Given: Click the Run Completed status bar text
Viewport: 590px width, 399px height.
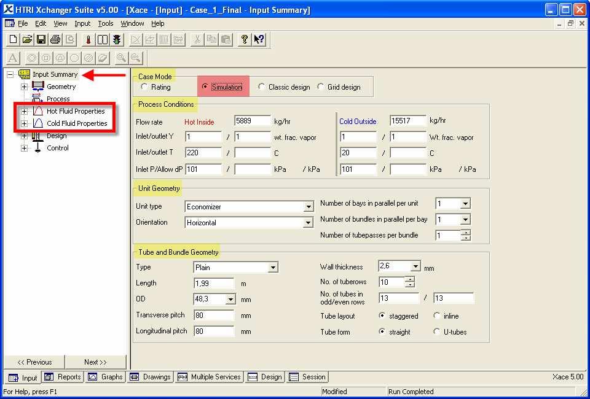Looking at the screenshot, I should 411,392.
